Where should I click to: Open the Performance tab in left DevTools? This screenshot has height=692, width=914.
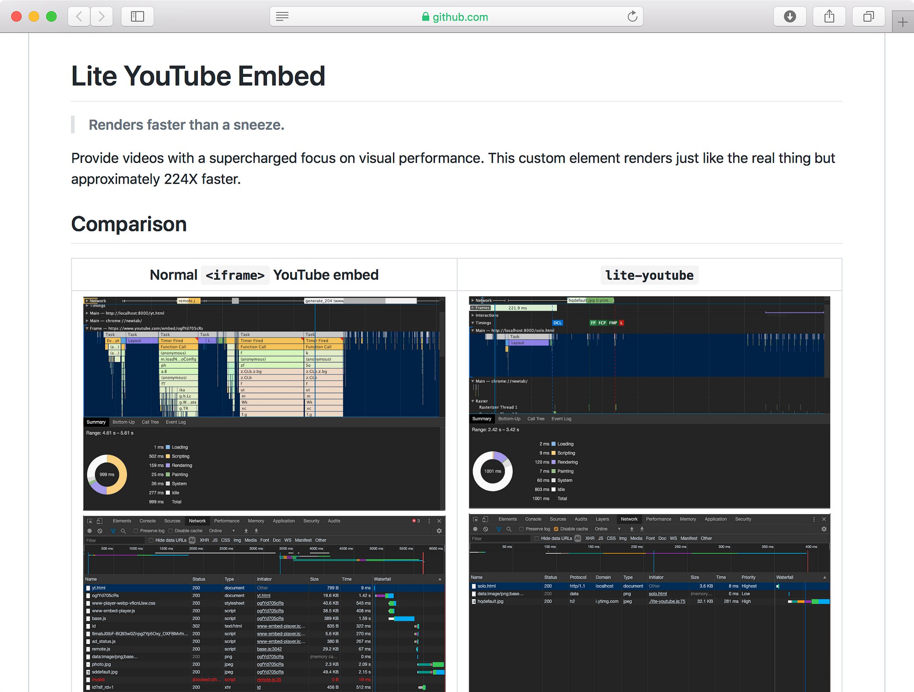click(x=227, y=521)
